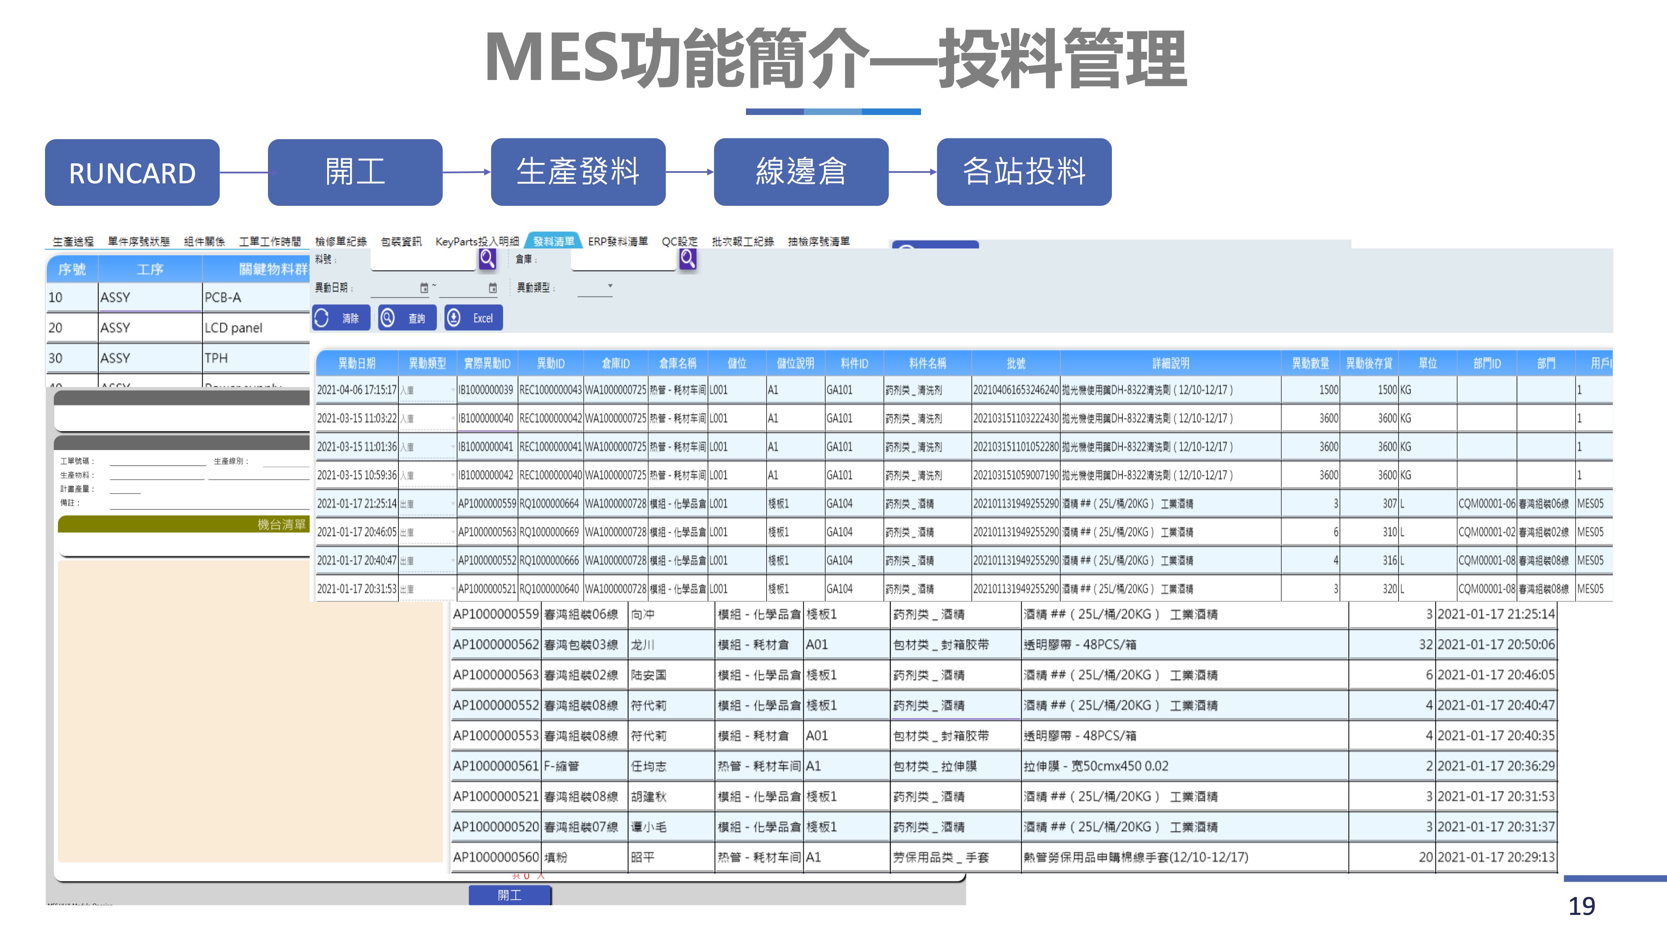The height and width of the screenshot is (937, 1667).
Task: Click the 生產發料 flow step box
Action: (x=578, y=172)
